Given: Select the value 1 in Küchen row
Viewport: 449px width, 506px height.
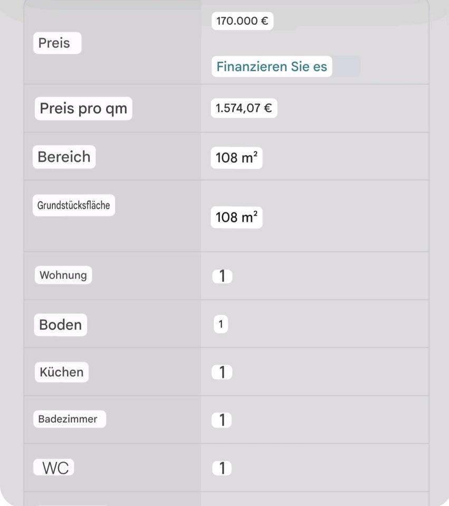Looking at the screenshot, I should click(x=222, y=373).
